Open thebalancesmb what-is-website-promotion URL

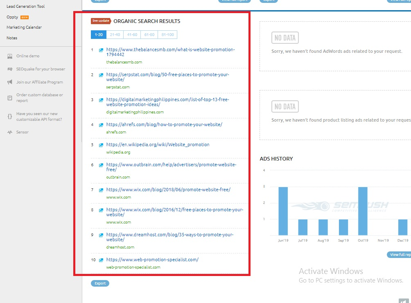[x=170, y=52]
